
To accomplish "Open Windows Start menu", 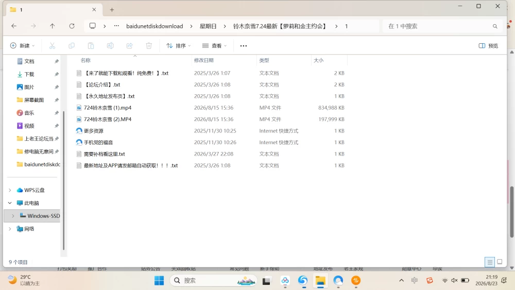I will point(159,281).
